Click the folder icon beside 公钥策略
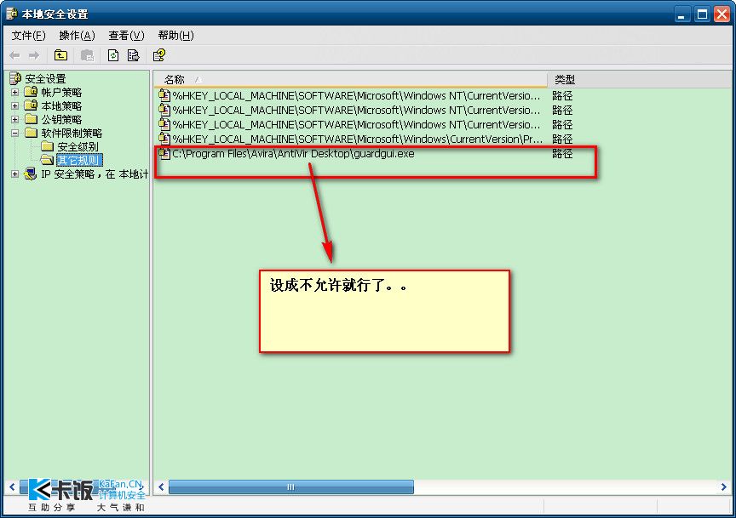736x518 pixels. coord(32,119)
